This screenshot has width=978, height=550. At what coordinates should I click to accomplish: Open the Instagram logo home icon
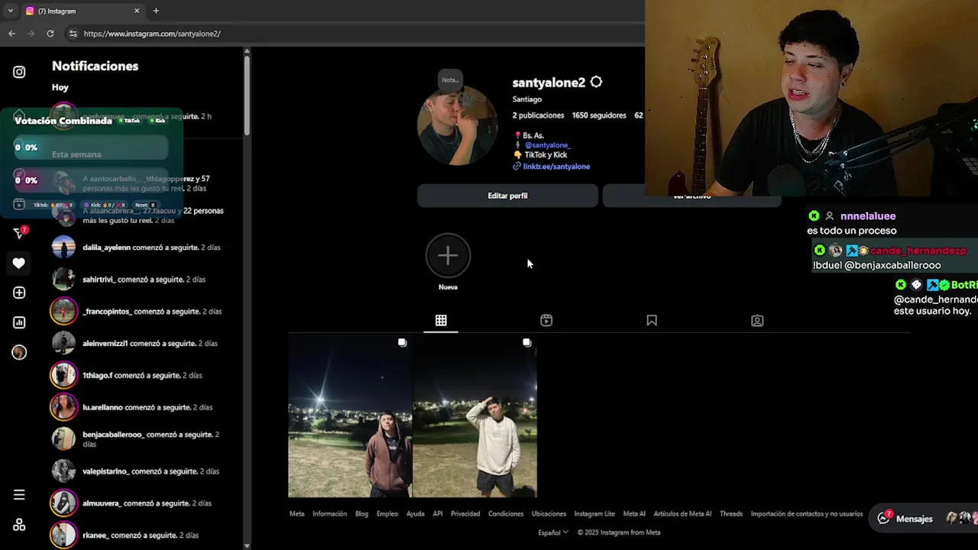coord(19,72)
